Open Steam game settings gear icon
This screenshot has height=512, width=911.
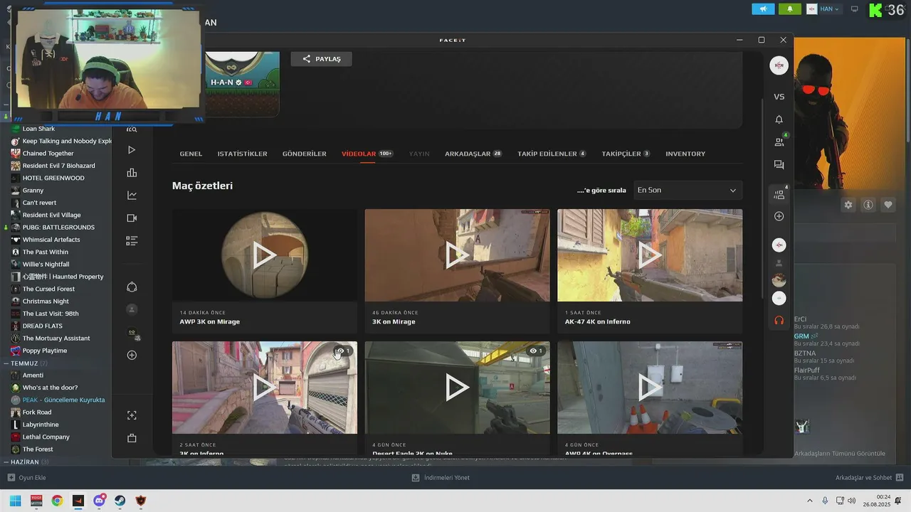[848, 205]
